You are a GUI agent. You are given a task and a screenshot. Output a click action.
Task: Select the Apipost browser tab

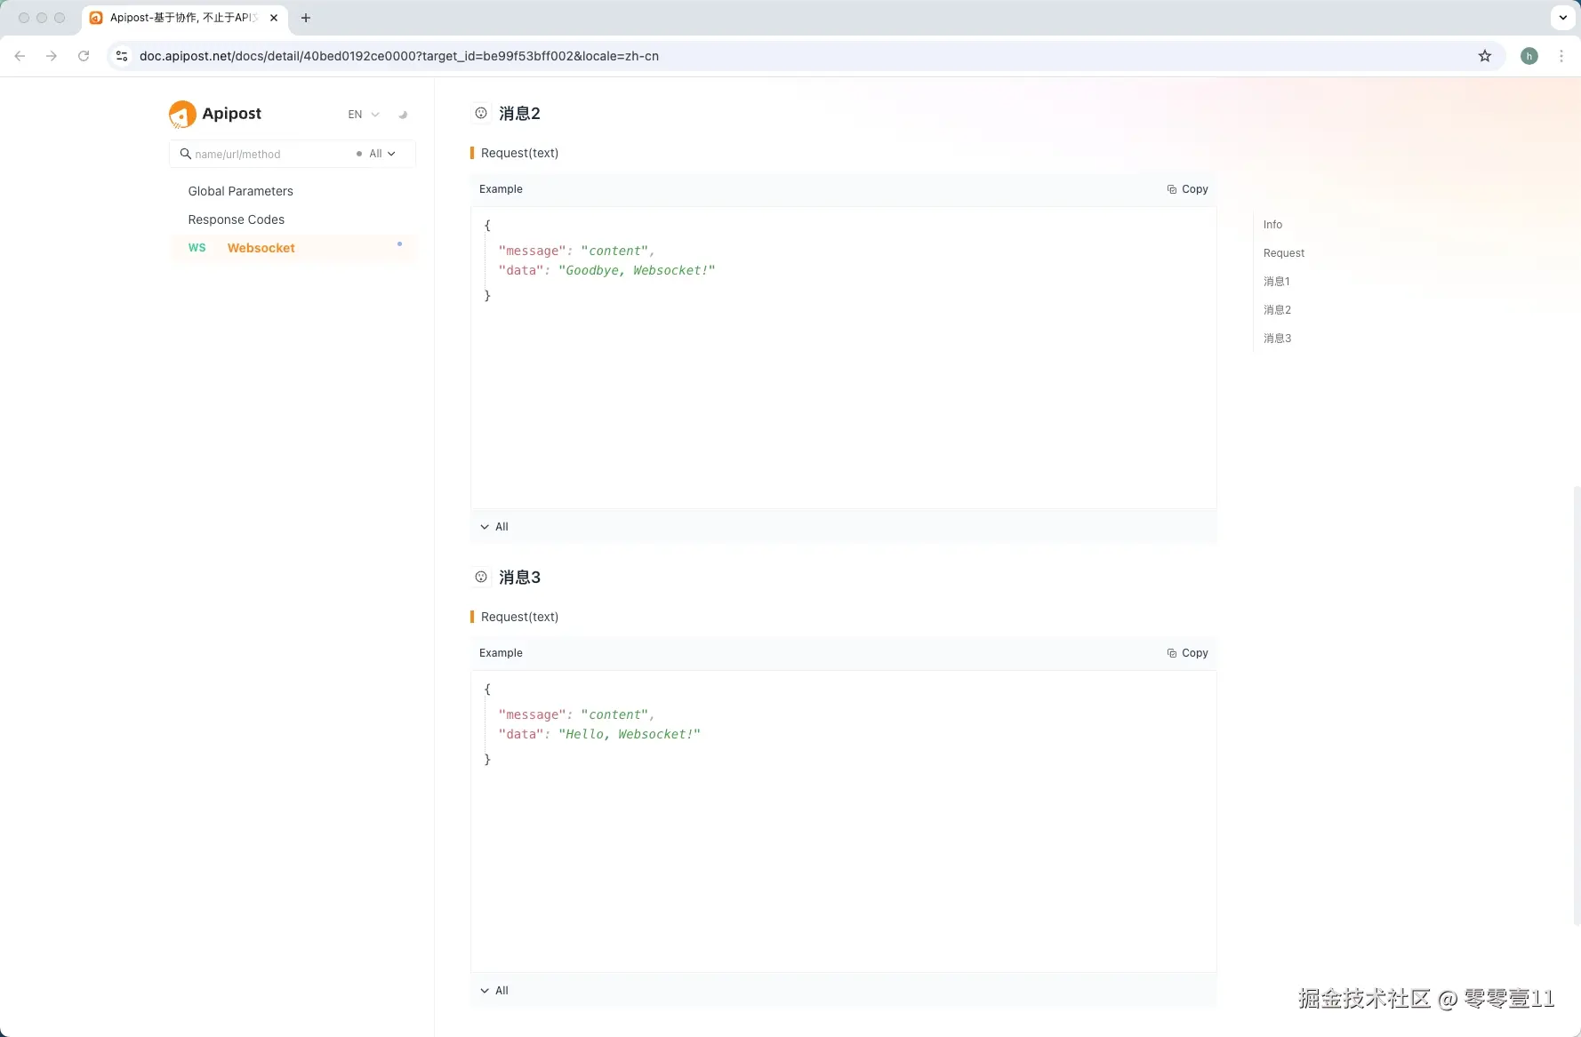pos(184,18)
